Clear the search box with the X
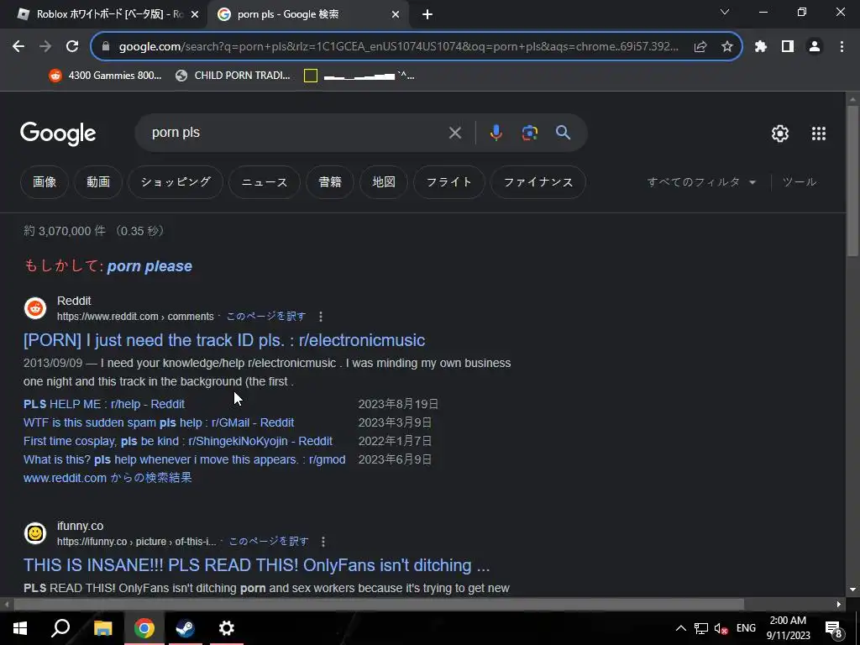Viewport: 860px width, 645px height. [x=454, y=133]
